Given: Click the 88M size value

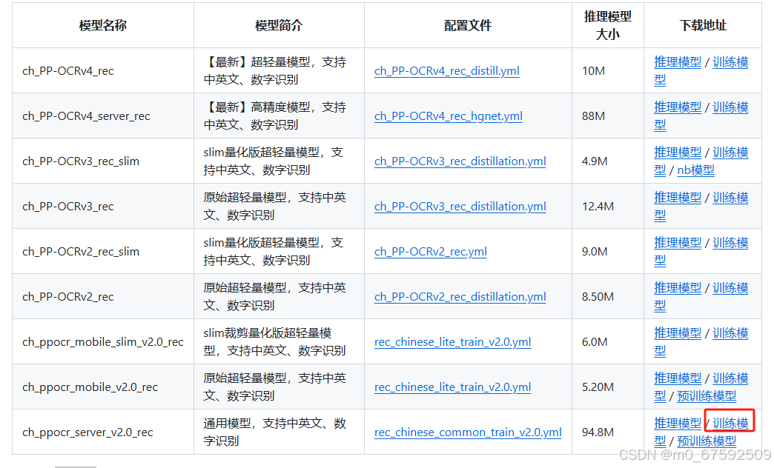Looking at the screenshot, I should coord(593,116).
